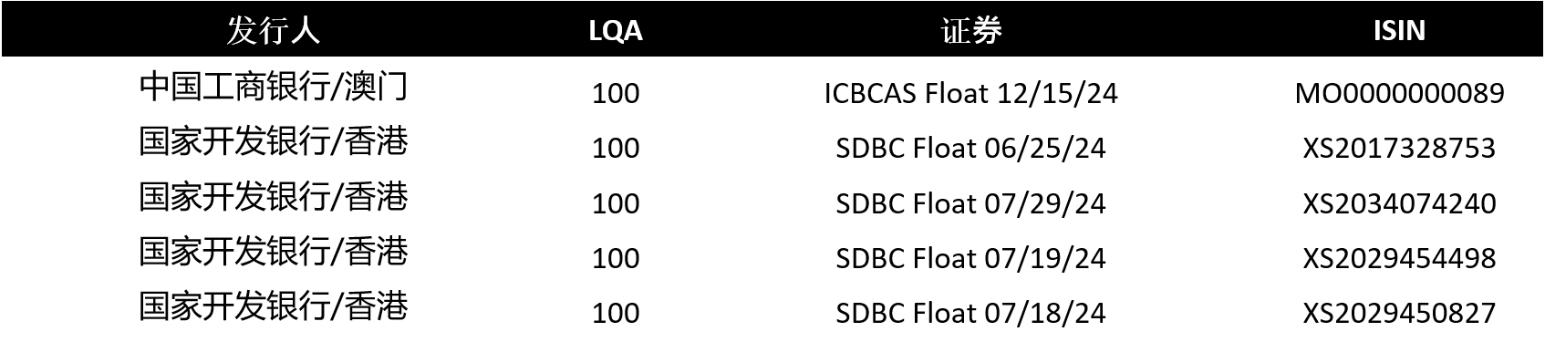Click the 证券 column header

point(970,31)
